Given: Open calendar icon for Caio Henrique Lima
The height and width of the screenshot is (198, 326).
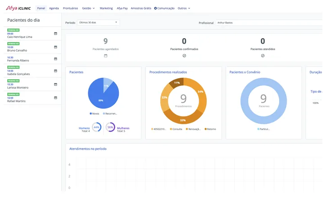Looking at the screenshot, I should coord(55,33).
